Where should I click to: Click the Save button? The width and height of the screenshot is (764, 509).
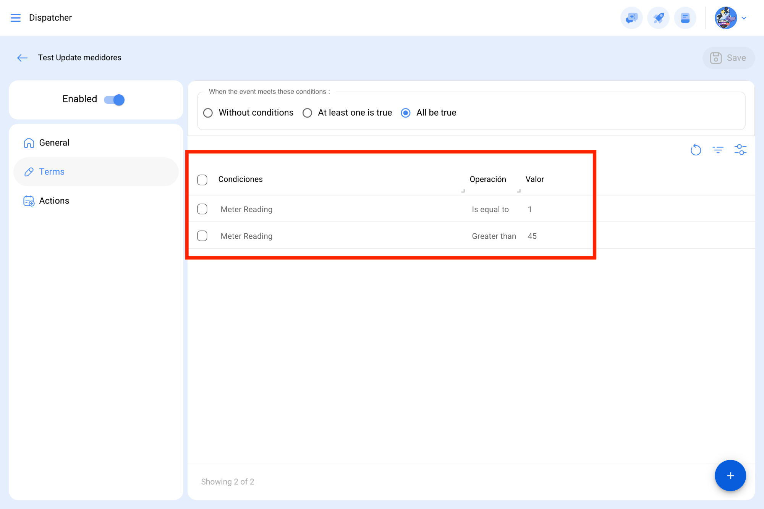[728, 58]
